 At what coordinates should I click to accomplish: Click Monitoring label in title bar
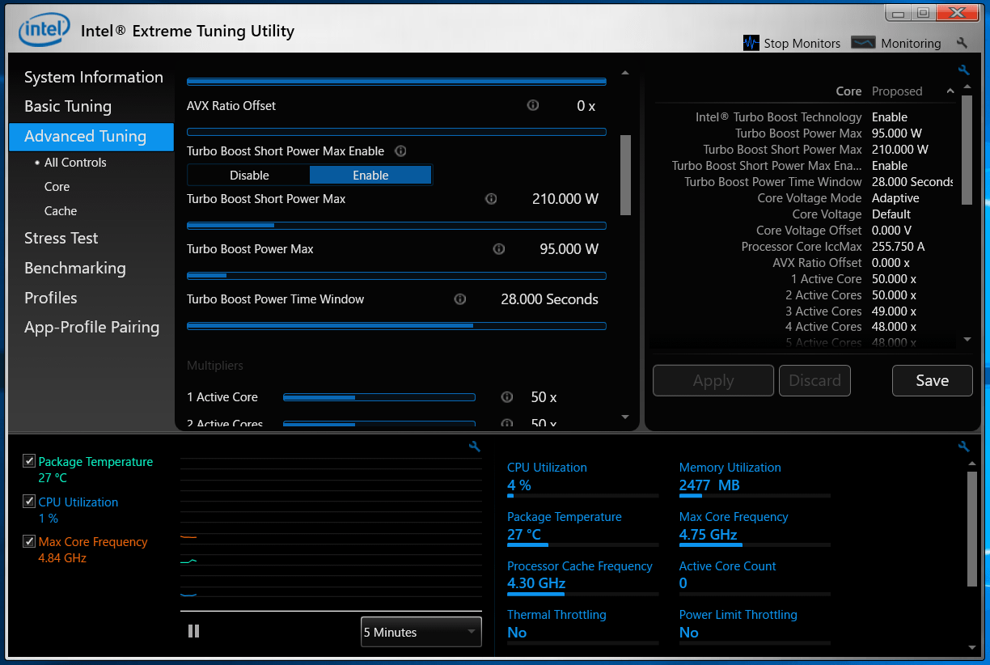(x=911, y=43)
